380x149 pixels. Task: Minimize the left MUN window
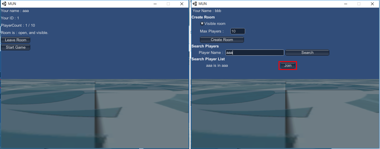point(155,4)
